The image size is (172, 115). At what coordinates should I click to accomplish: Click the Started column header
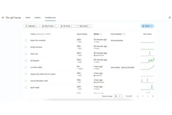pyautogui.click(x=96, y=34)
